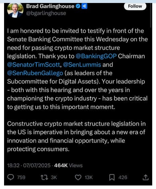Open the @SenRubenGallego mention

pyautogui.click(x=35, y=73)
